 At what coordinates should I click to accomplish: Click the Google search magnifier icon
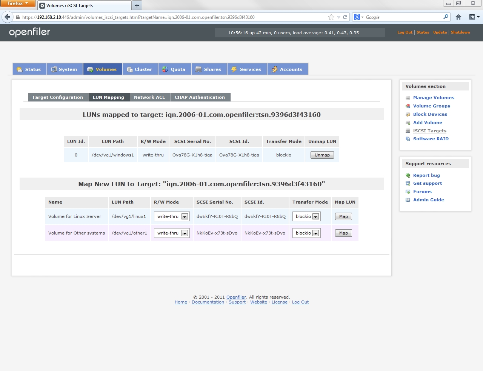[446, 17]
